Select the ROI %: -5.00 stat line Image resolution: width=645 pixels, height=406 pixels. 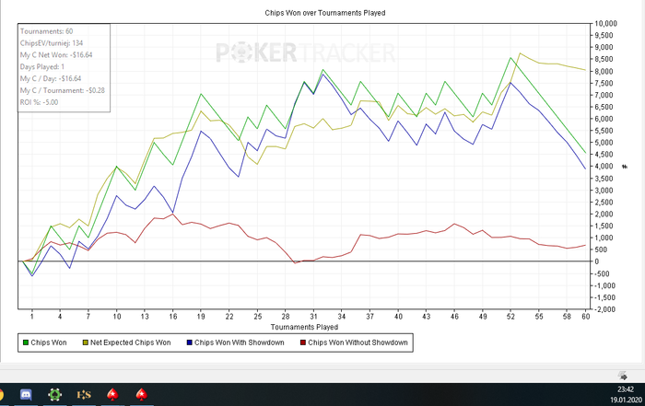coord(39,102)
